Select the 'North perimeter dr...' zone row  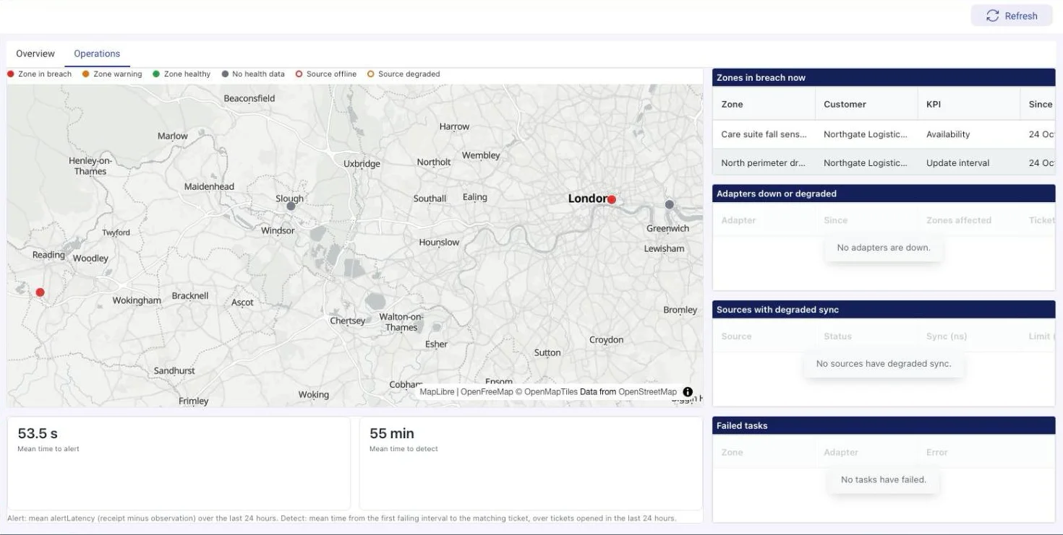(884, 163)
